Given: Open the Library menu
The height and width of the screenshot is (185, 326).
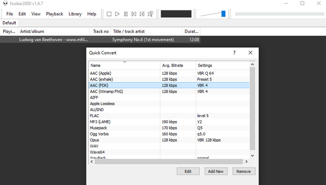Looking at the screenshot, I should pyautogui.click(x=75, y=14).
